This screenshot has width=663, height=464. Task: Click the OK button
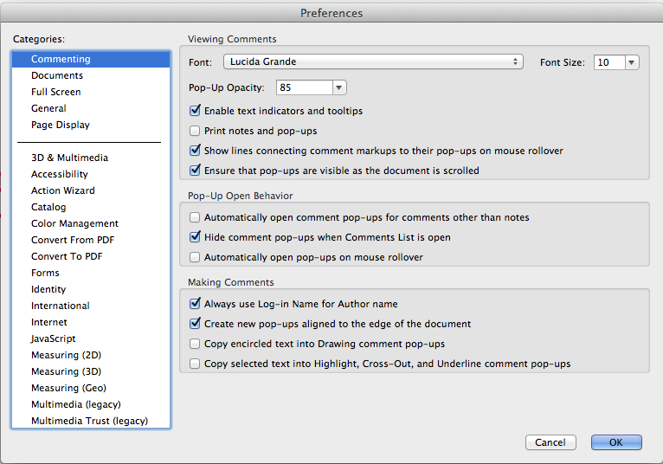coord(616,442)
